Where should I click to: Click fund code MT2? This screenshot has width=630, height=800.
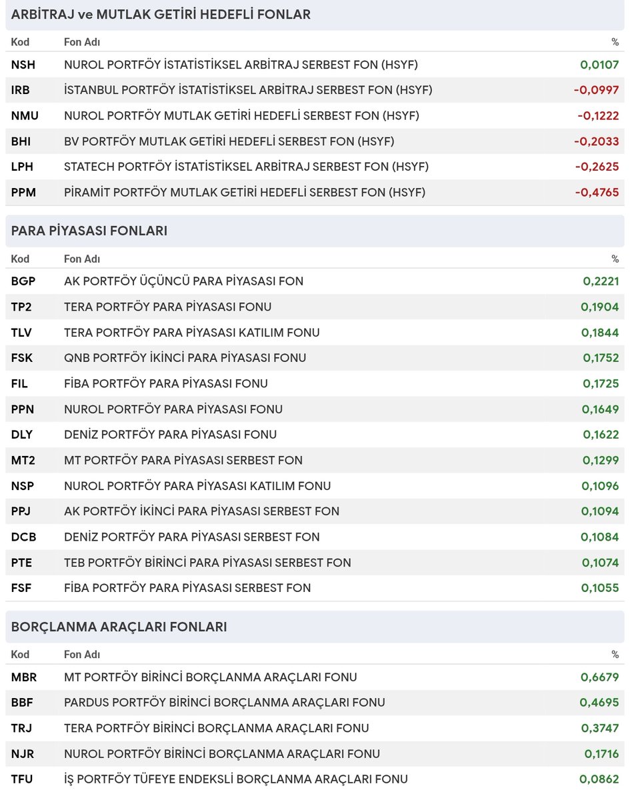click(23, 460)
